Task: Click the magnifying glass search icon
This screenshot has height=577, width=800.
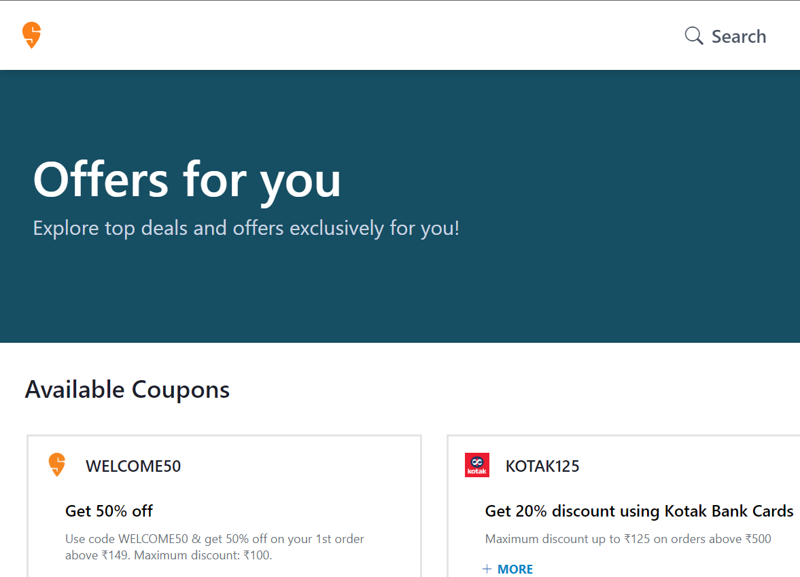Action: click(x=693, y=36)
